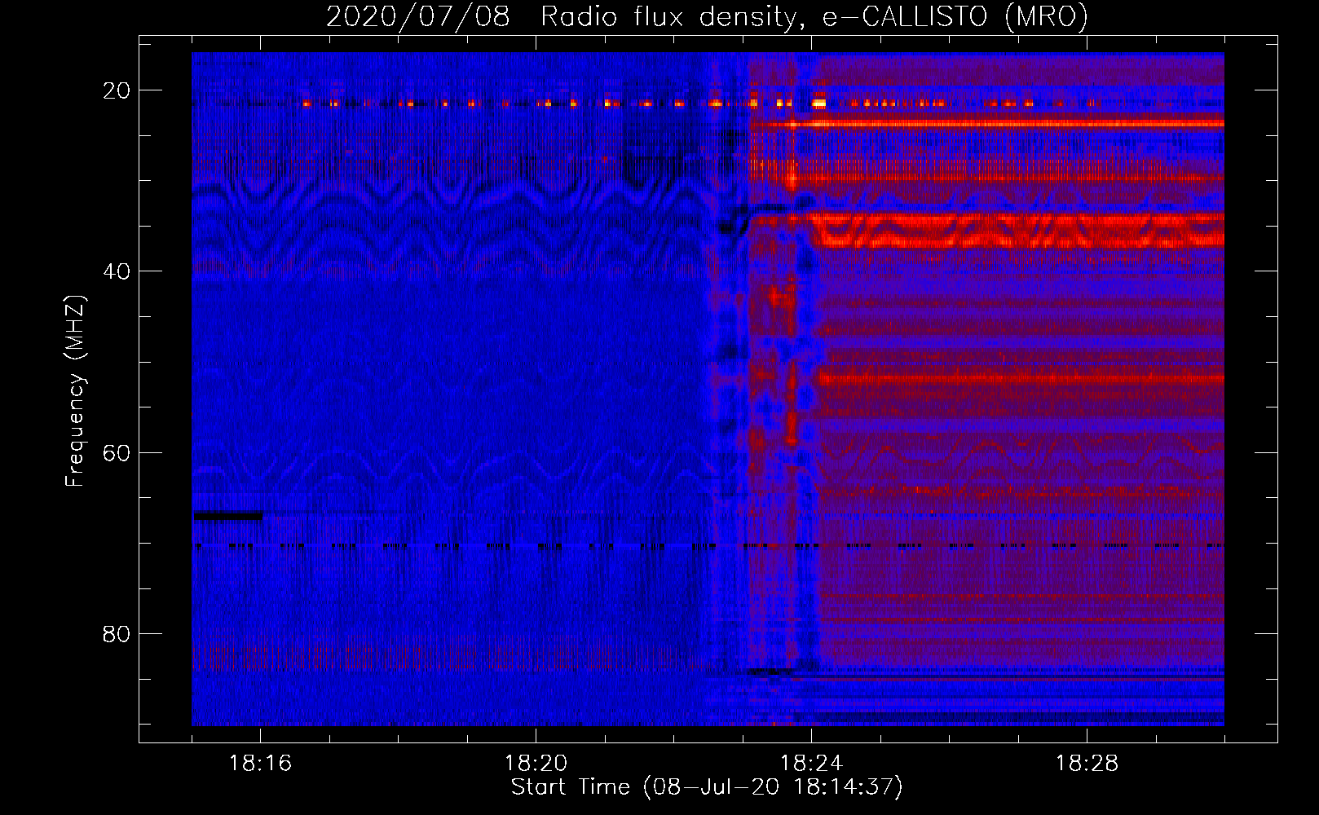Click the 80 MHz frequency tick label
The image size is (1319, 815).
point(117,633)
